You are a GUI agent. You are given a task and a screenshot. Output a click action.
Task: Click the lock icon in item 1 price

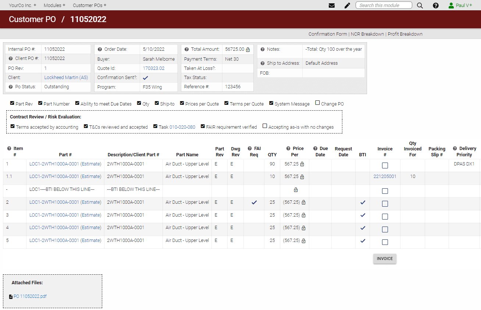click(302, 164)
